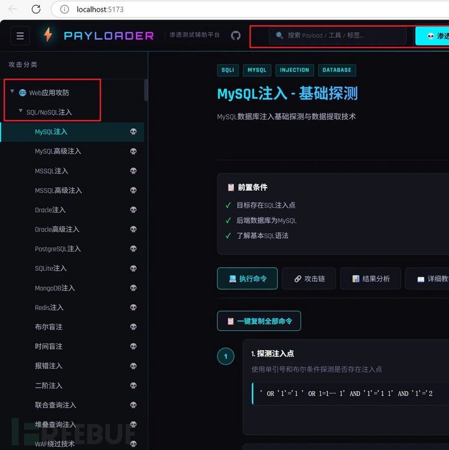Select PostgreSQL注入 in the sidebar

click(72, 249)
